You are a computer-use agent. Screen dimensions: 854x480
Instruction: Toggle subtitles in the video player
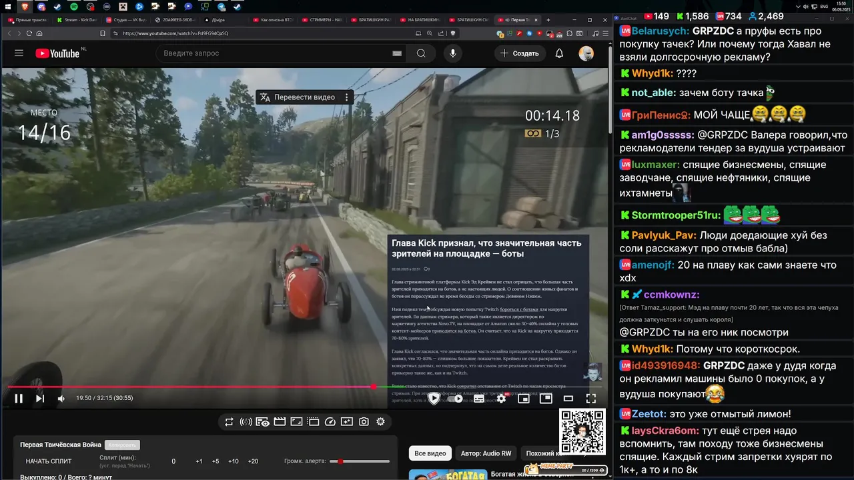[479, 399]
